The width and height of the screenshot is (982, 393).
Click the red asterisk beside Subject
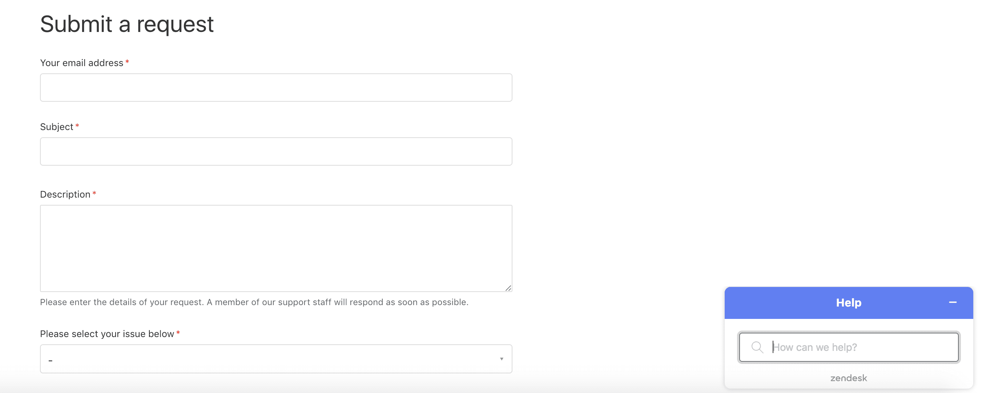click(77, 126)
